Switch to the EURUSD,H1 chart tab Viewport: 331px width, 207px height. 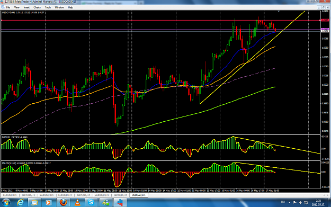click(x=10, y=195)
